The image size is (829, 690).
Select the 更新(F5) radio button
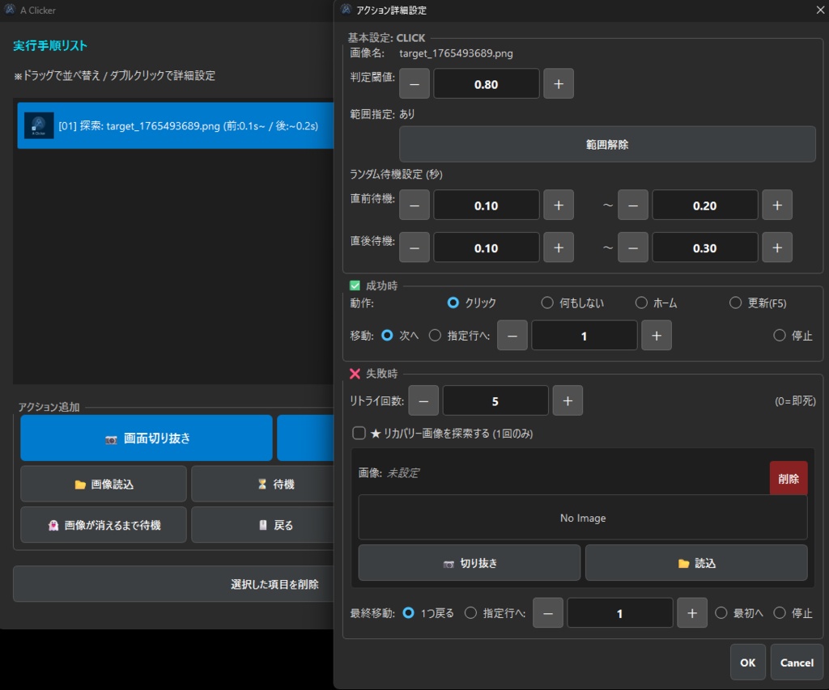click(x=735, y=303)
